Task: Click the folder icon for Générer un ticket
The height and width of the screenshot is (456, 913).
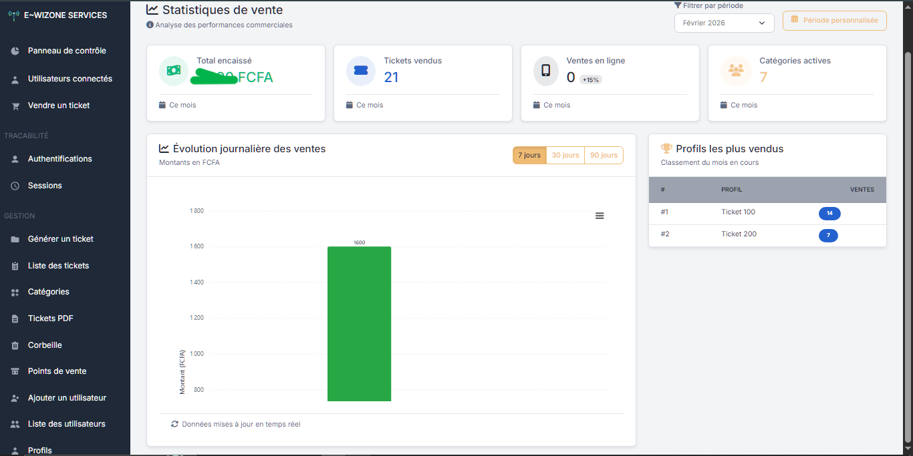Action: click(15, 240)
